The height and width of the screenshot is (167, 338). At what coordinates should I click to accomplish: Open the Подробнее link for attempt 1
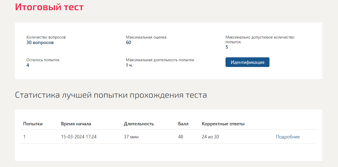pyautogui.click(x=288, y=137)
